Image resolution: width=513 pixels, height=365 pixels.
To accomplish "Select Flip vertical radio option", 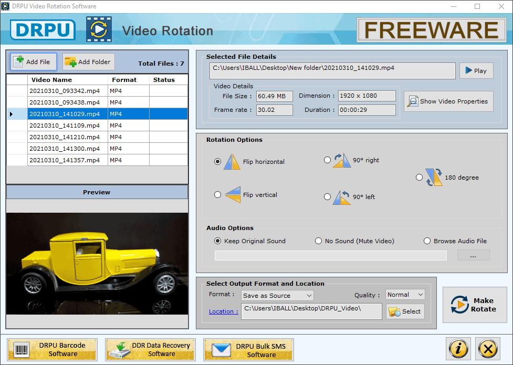I will pyautogui.click(x=217, y=195).
